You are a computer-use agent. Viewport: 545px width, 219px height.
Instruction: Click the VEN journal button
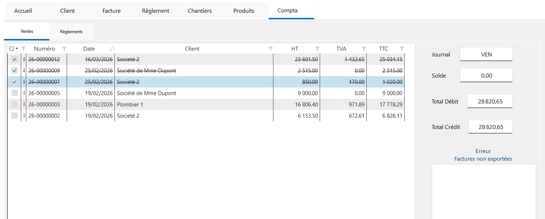[x=486, y=54]
